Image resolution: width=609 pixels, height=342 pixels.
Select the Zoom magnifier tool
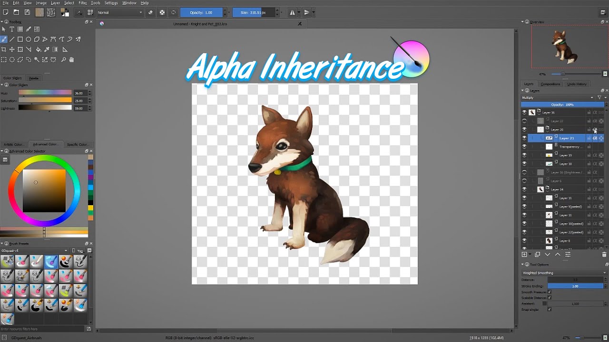(63, 60)
